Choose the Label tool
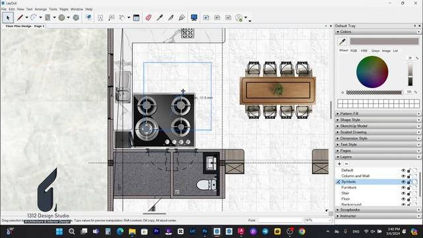This screenshot has width=423, height=238. tap(111, 18)
